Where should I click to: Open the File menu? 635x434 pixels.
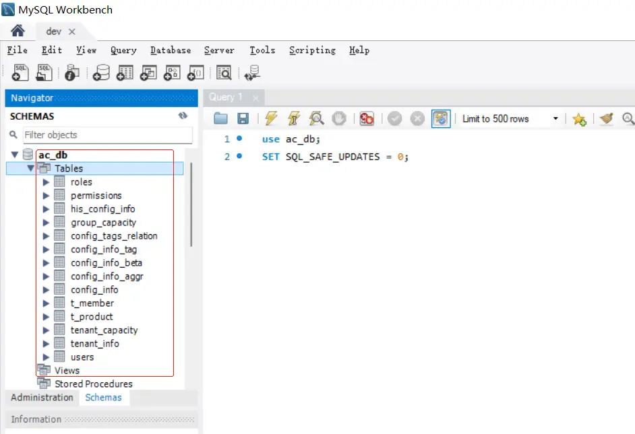(17, 50)
